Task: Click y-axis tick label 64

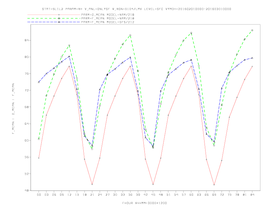Action: (27, 124)
